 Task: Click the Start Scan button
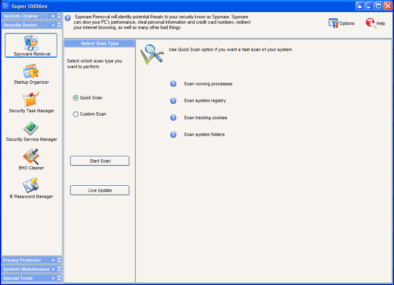100,161
